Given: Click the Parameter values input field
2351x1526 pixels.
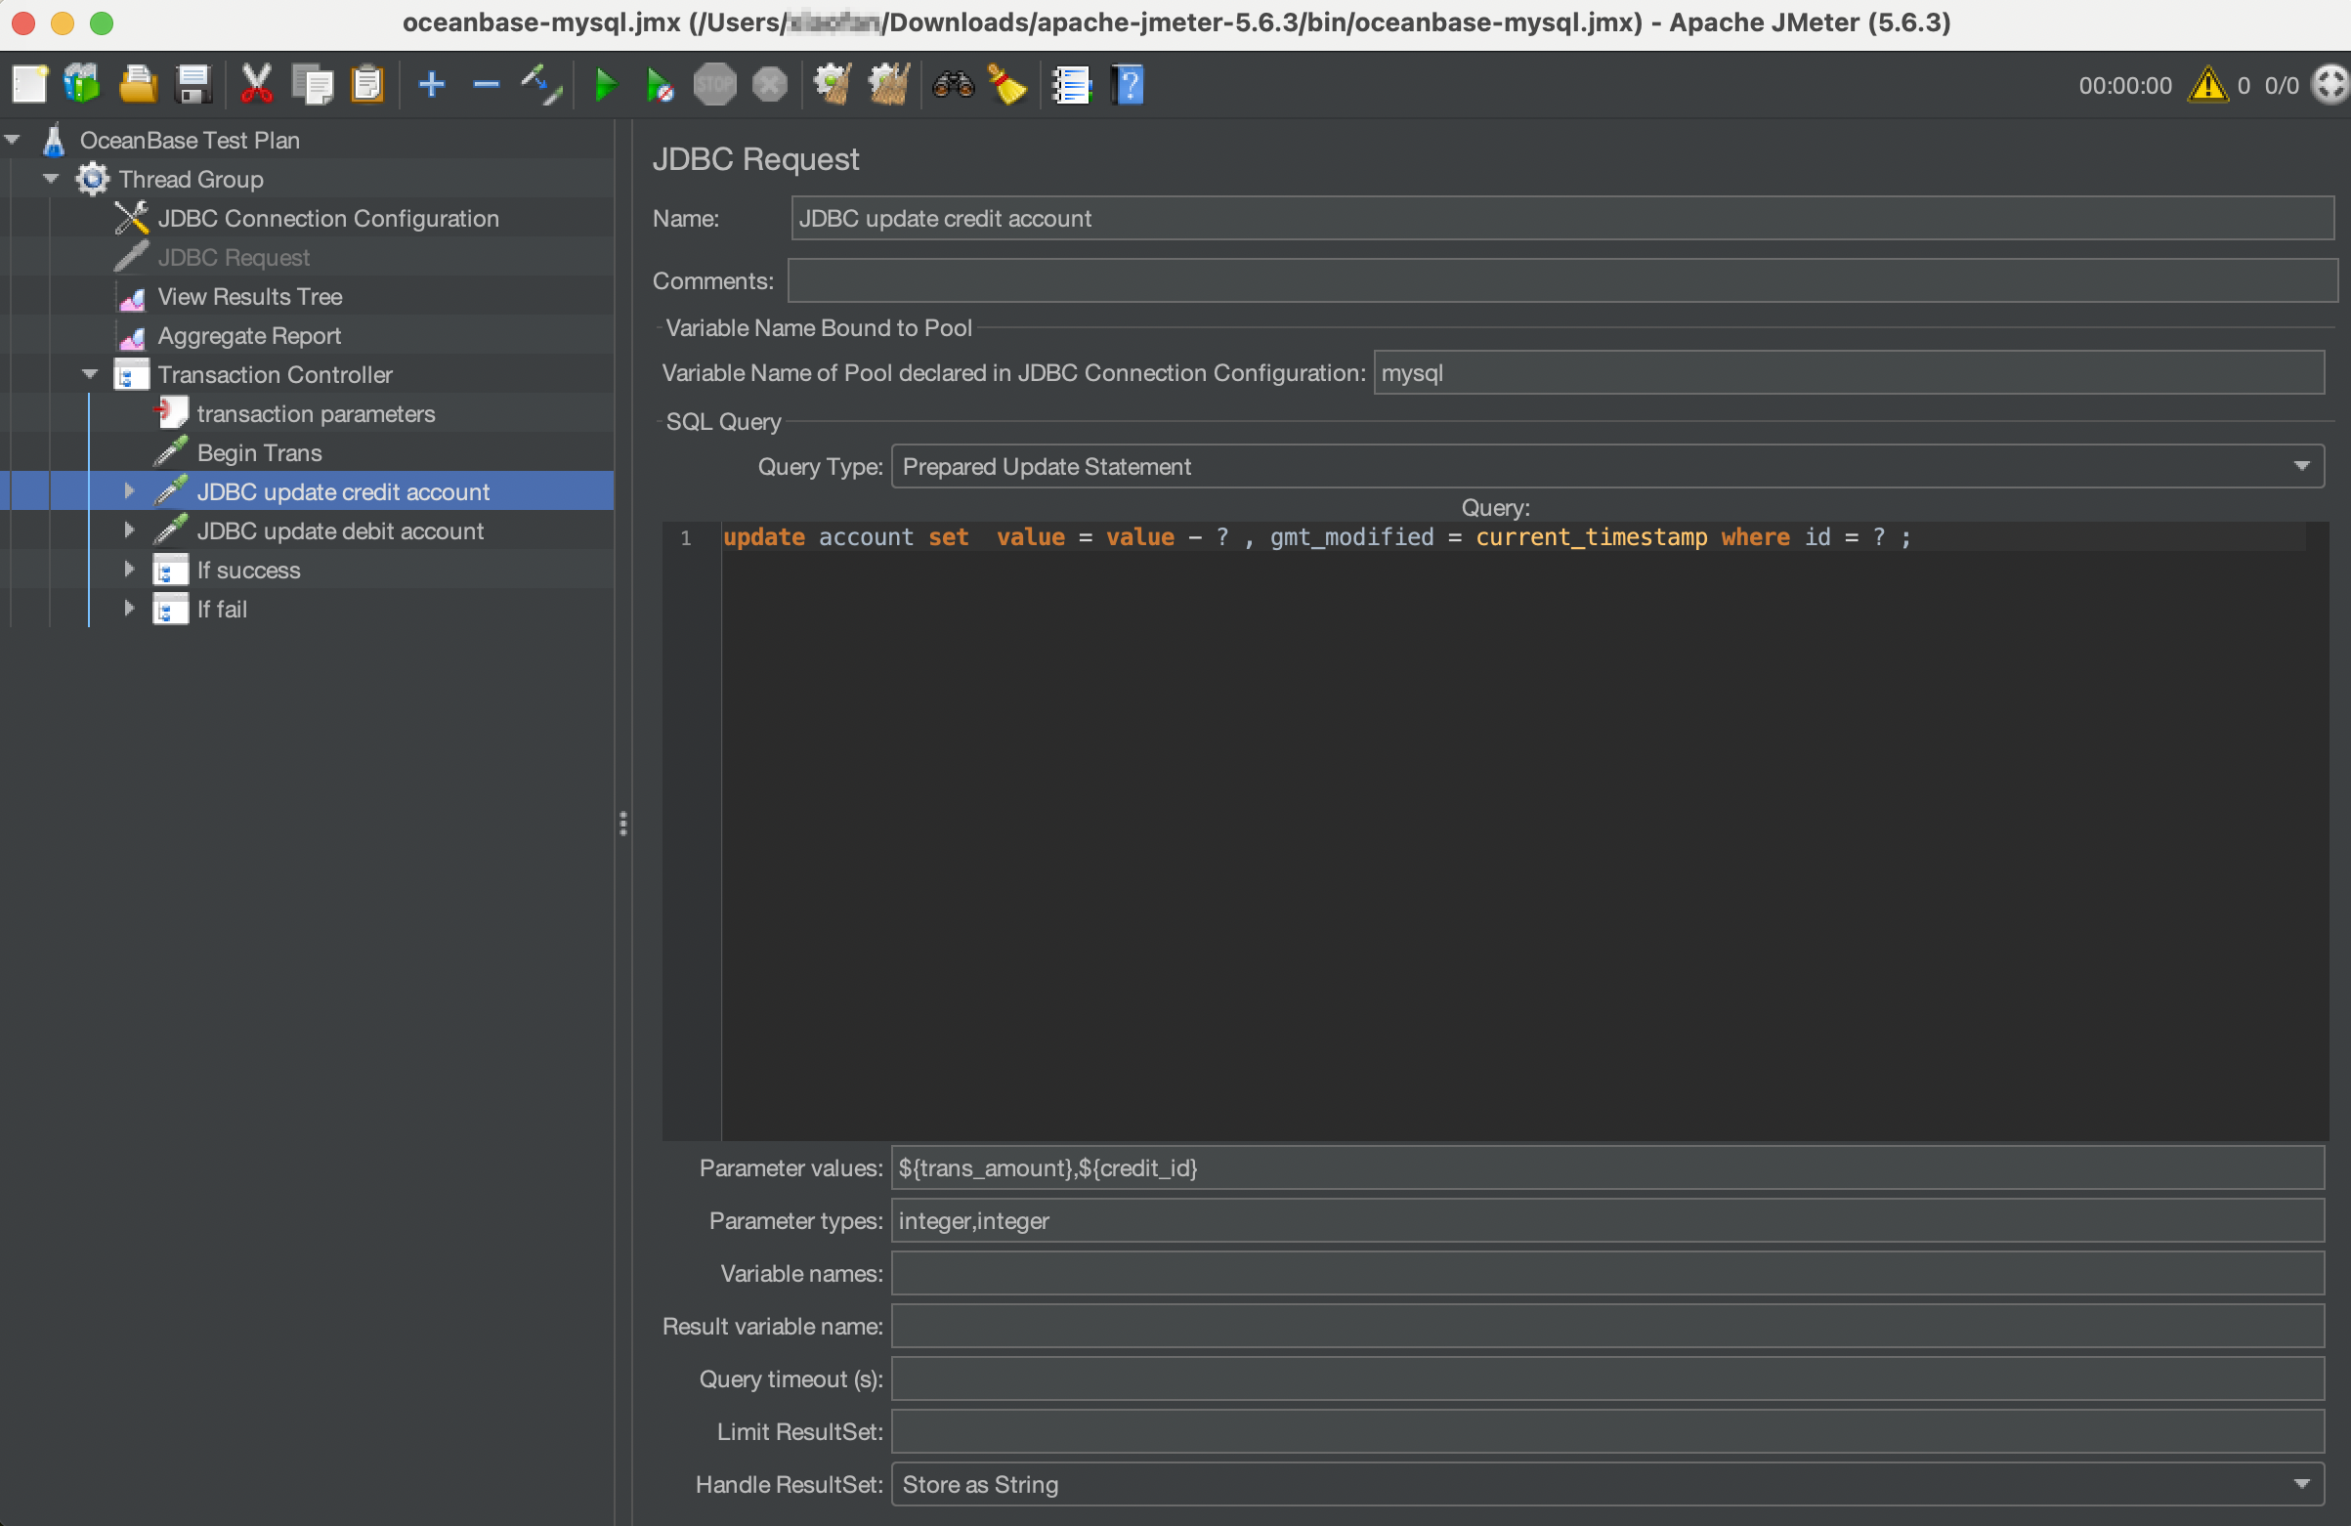Looking at the screenshot, I should 1607,1167.
